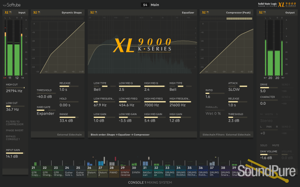
Task: Click the XL badge in Compressor header
Action: pos(205,13)
